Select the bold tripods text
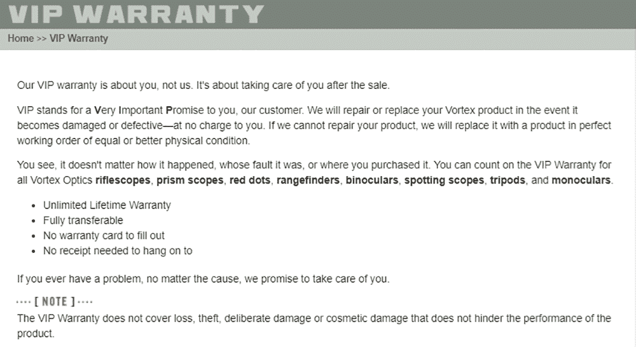The width and height of the screenshot is (636, 347). pyautogui.click(x=508, y=180)
